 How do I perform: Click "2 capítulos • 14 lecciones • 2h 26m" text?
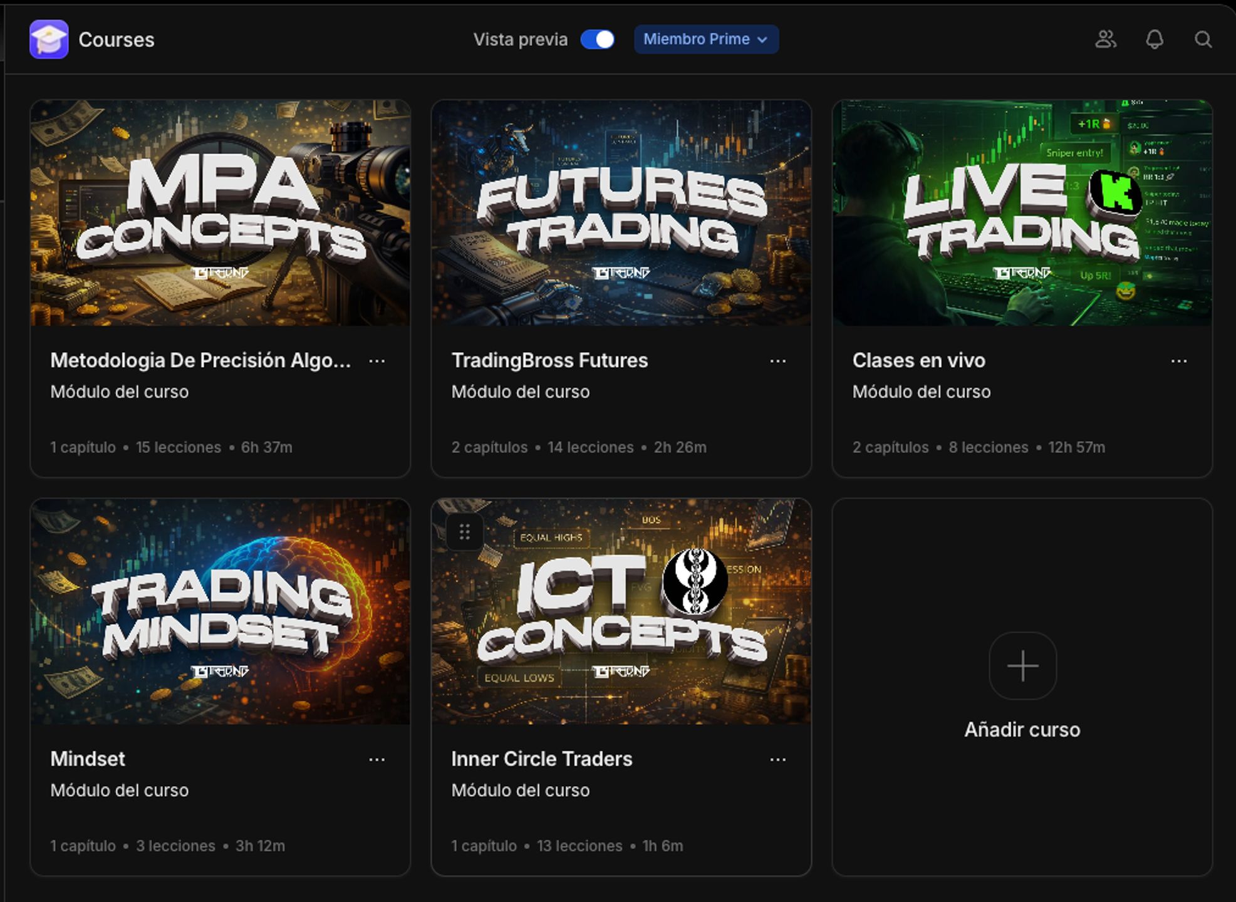coord(579,447)
